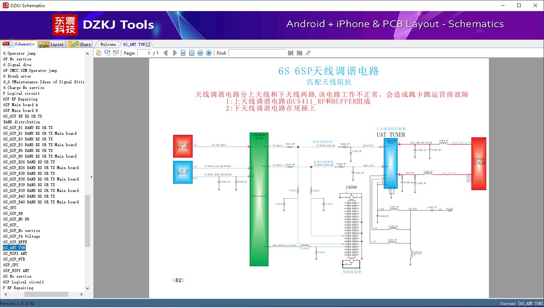The height and width of the screenshot is (307, 544).
Task: Select '6S_6SP_NO BB' in the list
Action: (16, 219)
